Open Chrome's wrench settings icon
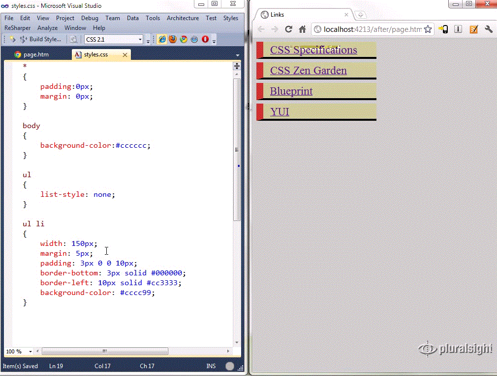Image resolution: width=497 pixels, height=376 pixels. point(489,29)
